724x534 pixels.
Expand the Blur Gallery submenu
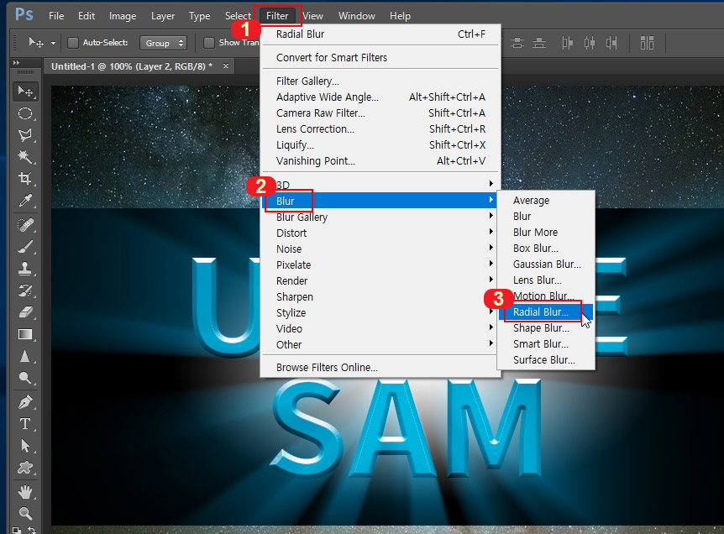(x=380, y=217)
